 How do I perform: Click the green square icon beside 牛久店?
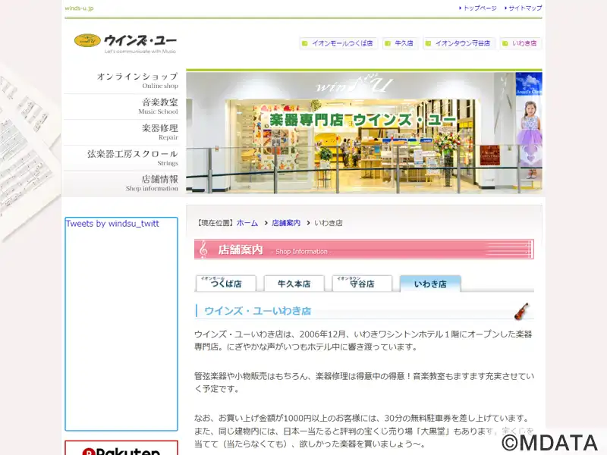[388, 43]
